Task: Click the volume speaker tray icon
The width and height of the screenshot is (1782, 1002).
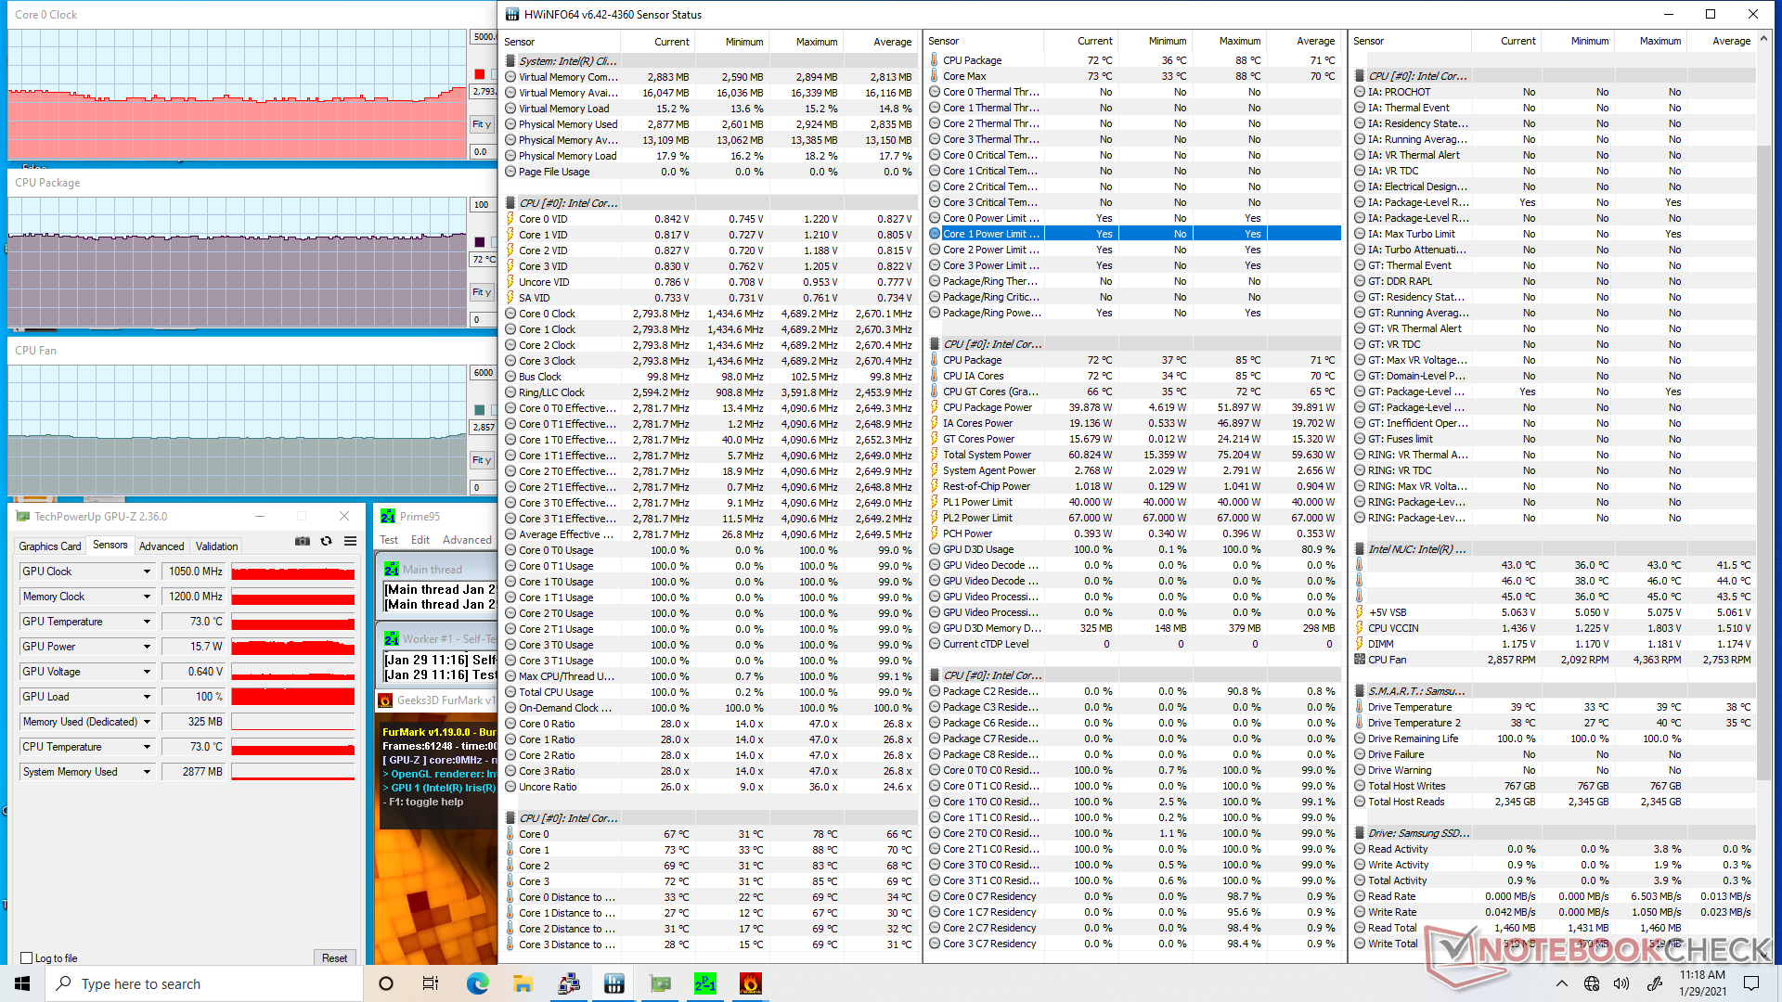Action: pos(1621,983)
